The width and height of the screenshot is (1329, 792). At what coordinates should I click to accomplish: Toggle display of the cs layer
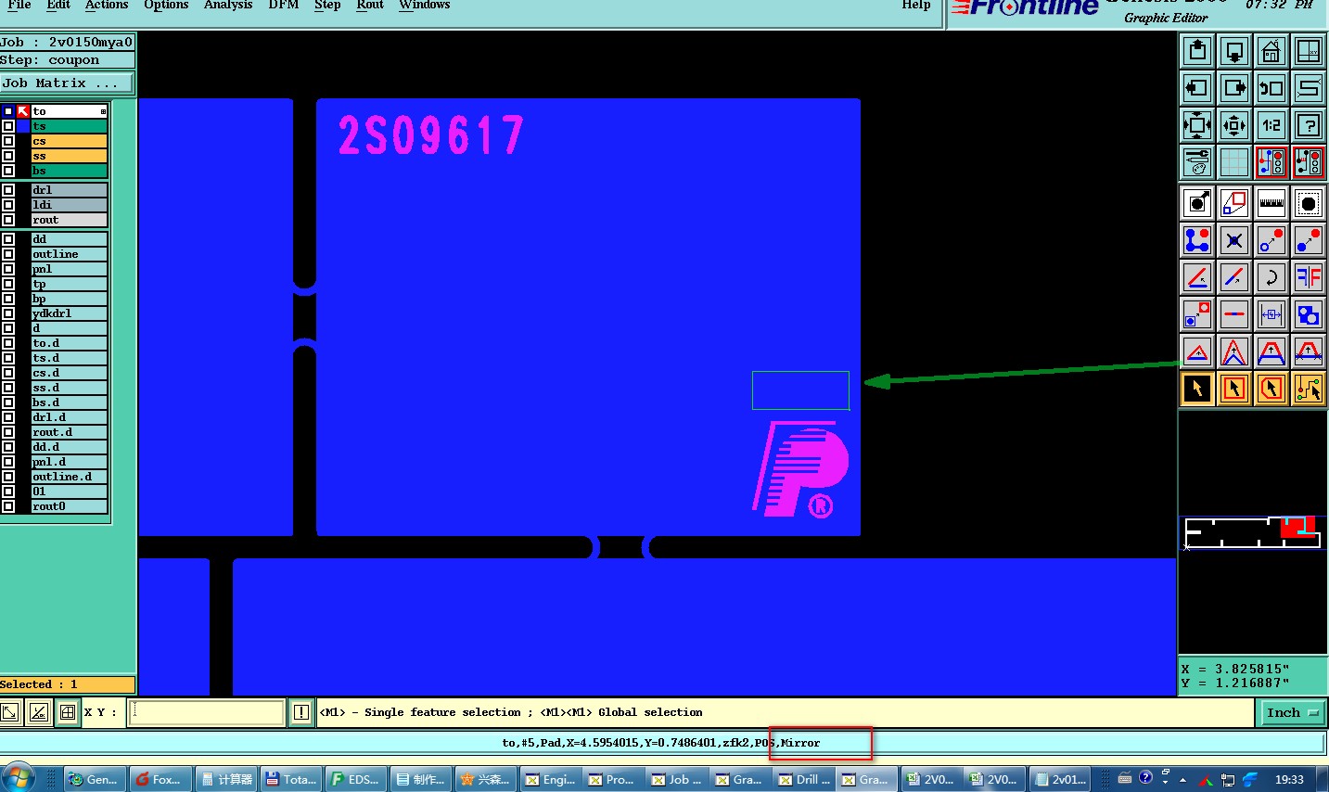pyautogui.click(x=8, y=141)
